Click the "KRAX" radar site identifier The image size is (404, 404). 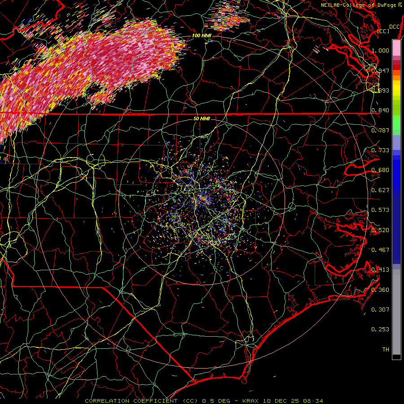250,401
